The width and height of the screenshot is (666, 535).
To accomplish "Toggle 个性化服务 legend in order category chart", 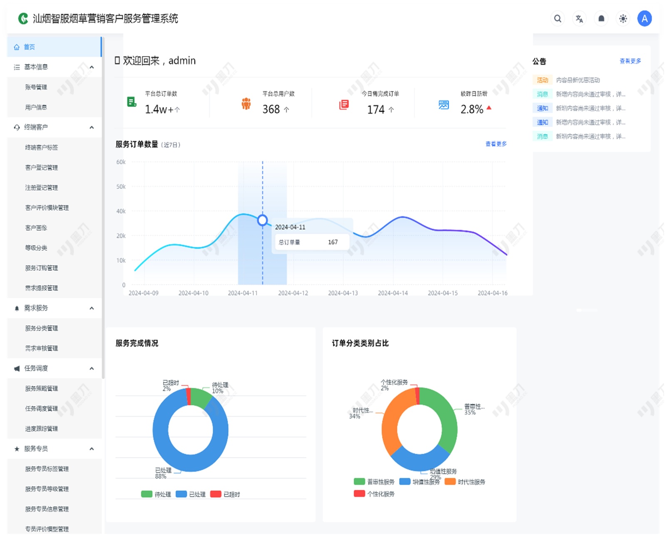I will [374, 494].
